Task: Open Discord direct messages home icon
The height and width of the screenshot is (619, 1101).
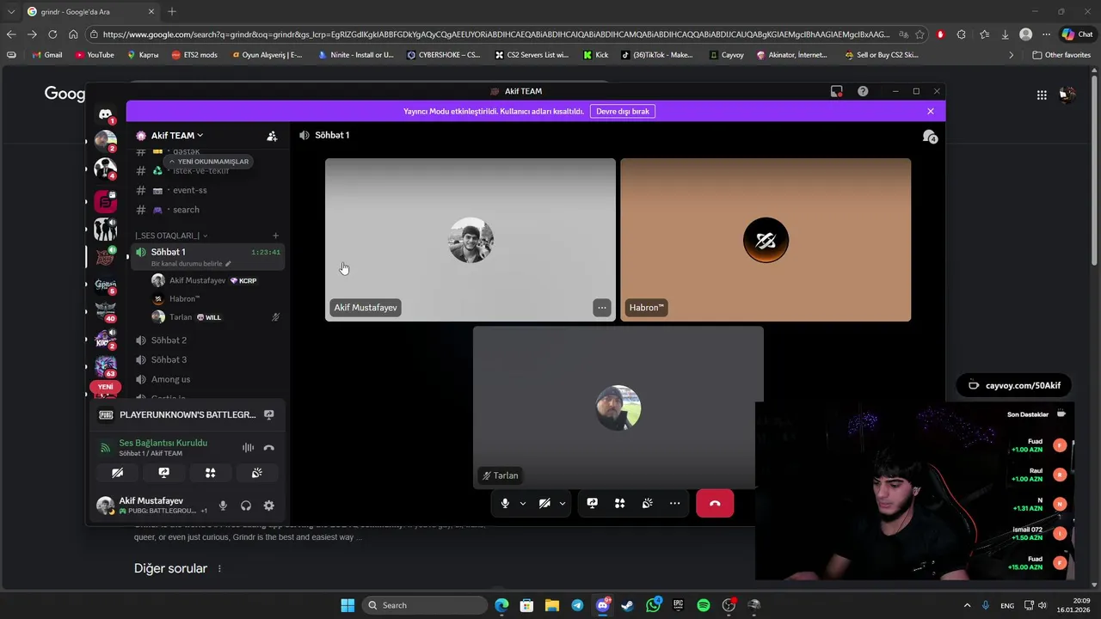Action: [105, 113]
